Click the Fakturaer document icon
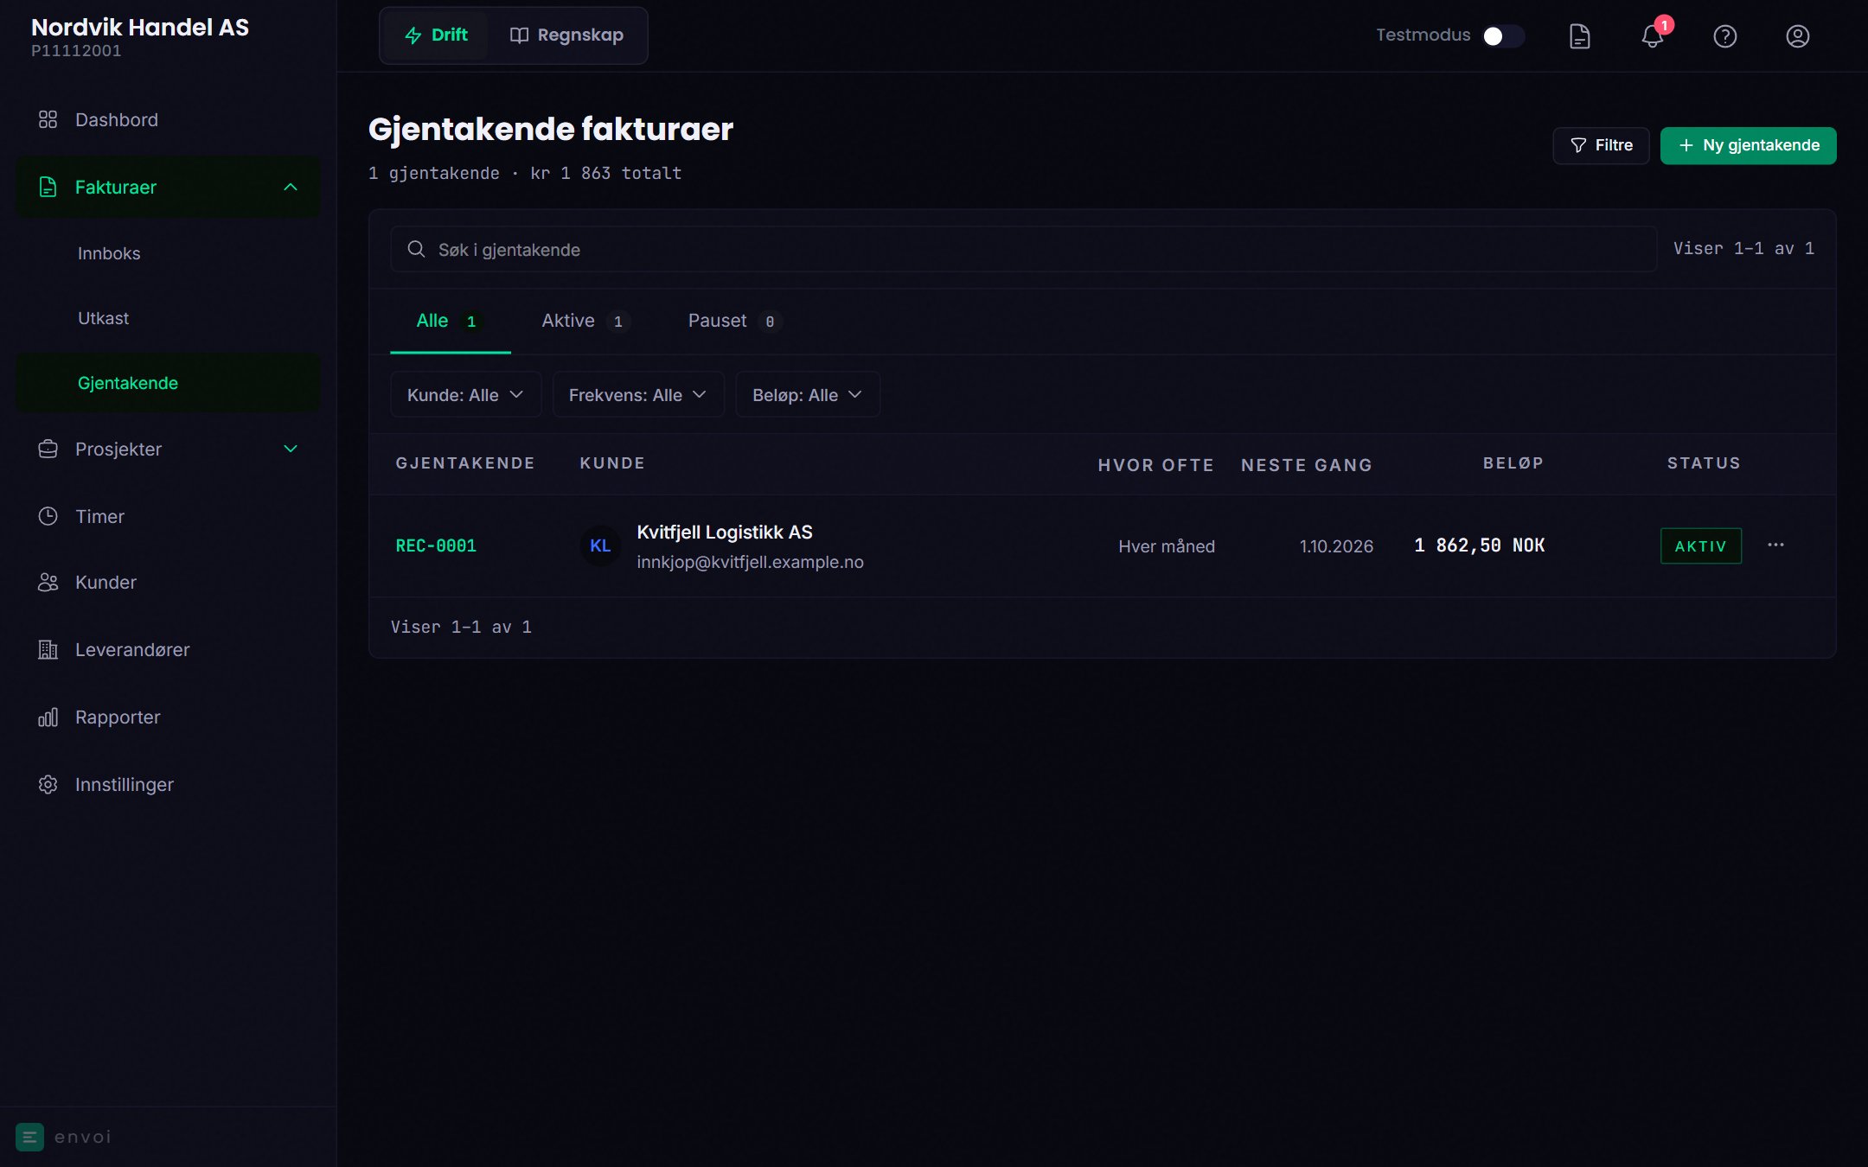This screenshot has height=1167, width=1868. (48, 187)
